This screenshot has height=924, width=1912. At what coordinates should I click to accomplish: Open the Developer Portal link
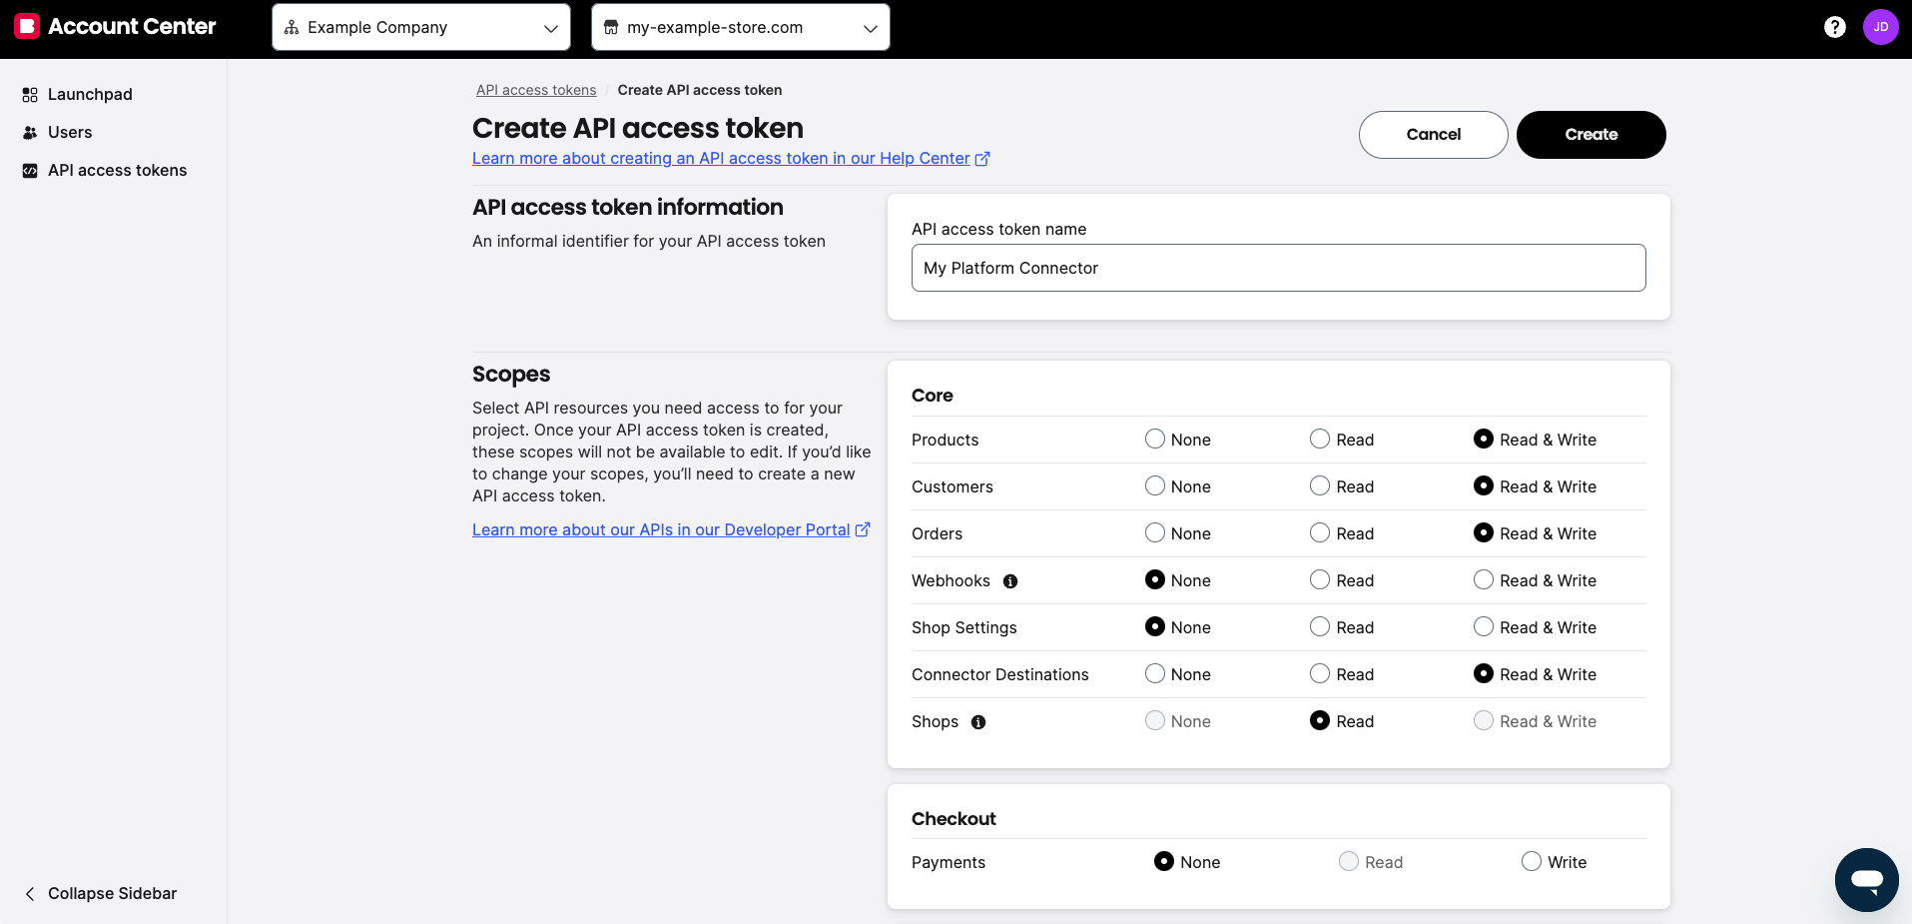tap(662, 529)
